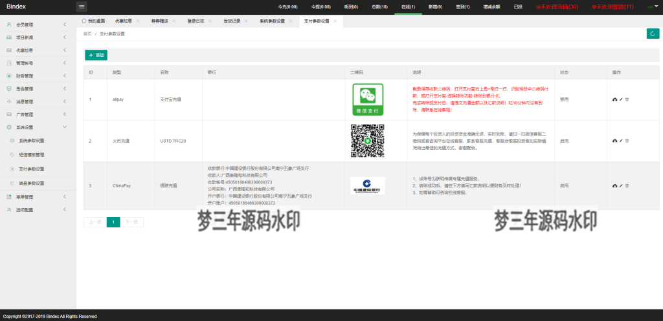663x321 pixels.
Task: Open 支付参数设置 in the sidebar submenu
Action: coord(32,169)
